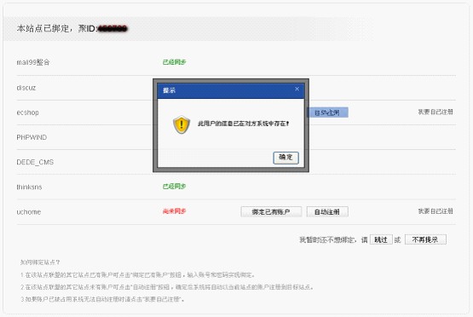Click the yellow warning shield icon
This screenshot has height=317, width=473.
(182, 124)
